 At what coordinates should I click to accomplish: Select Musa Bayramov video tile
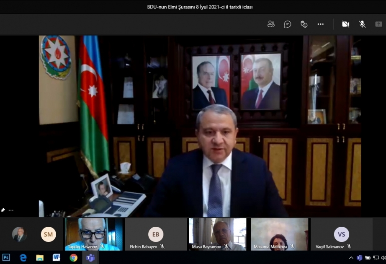pos(218,234)
